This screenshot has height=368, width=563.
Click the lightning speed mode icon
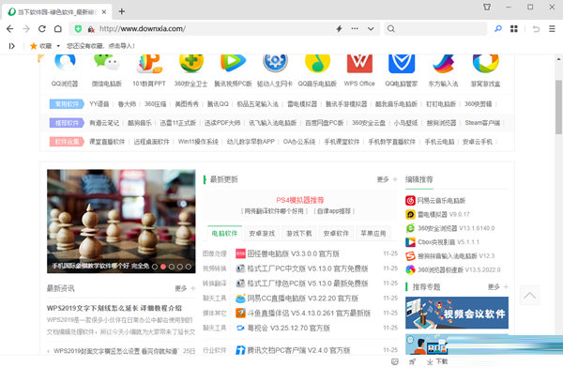pyautogui.click(x=339, y=29)
